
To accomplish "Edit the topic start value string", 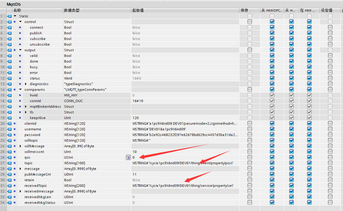I will point(183,163).
